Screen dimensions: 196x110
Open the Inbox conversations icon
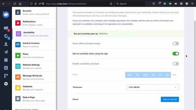6,28
